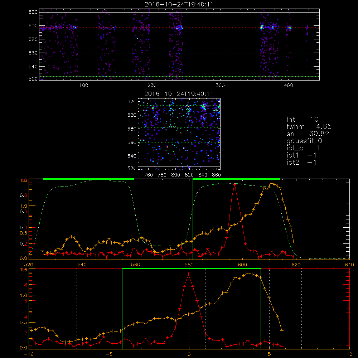
Task: Click x-axis label 860 of the small image
Action: tap(217, 175)
